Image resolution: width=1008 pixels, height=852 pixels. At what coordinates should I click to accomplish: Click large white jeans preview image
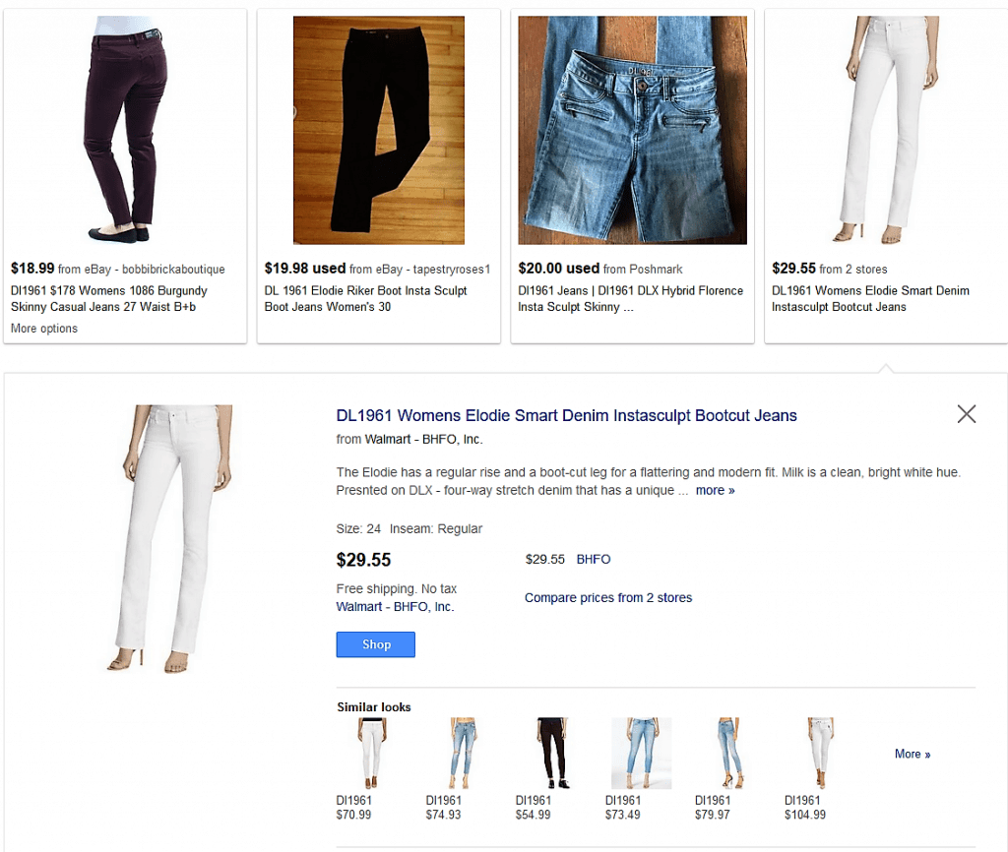(x=167, y=538)
